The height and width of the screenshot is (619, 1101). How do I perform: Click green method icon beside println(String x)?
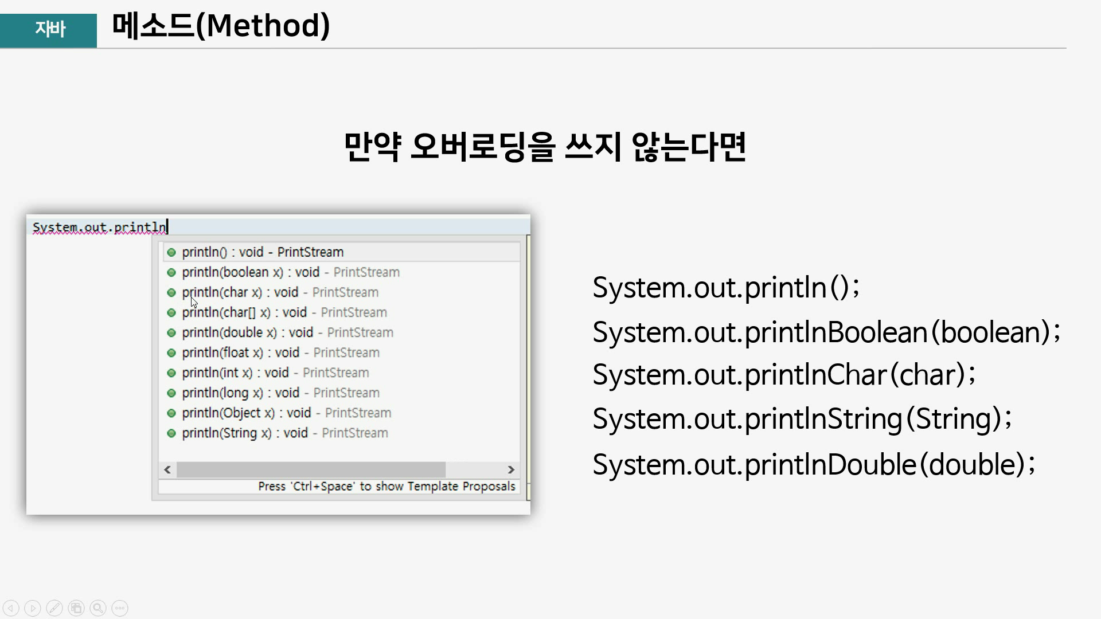pyautogui.click(x=171, y=433)
